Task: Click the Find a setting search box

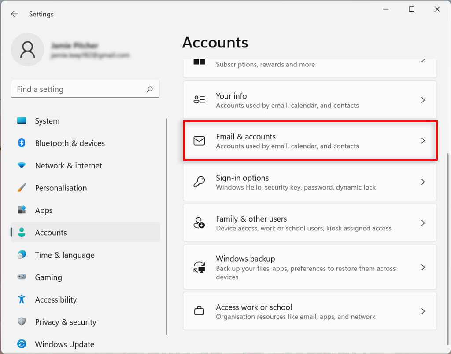Action: coord(79,89)
